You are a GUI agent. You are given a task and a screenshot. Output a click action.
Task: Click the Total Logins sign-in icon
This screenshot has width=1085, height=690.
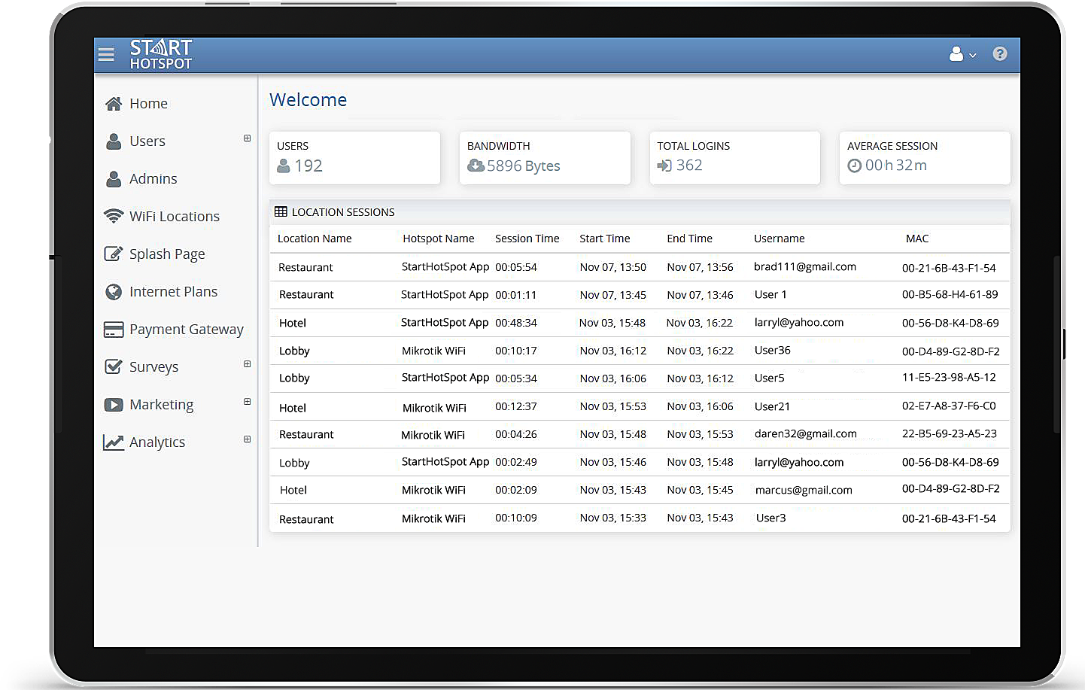coord(664,166)
